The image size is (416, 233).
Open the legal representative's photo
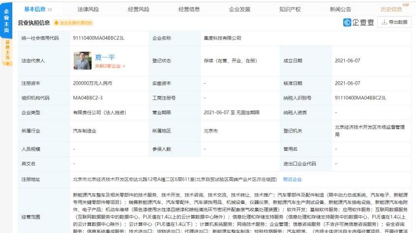[82, 61]
